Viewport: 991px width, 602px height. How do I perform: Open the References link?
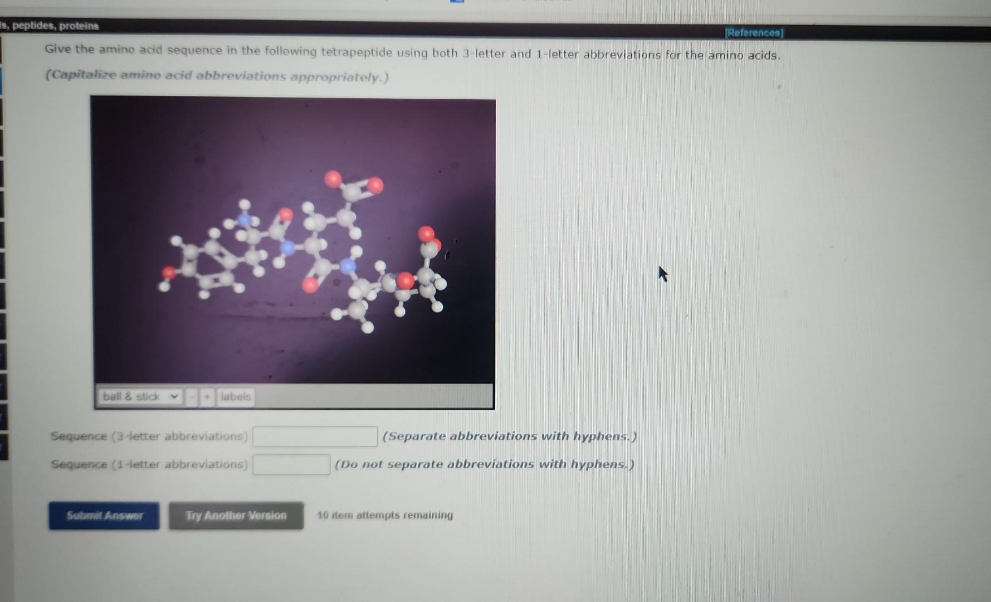754,33
